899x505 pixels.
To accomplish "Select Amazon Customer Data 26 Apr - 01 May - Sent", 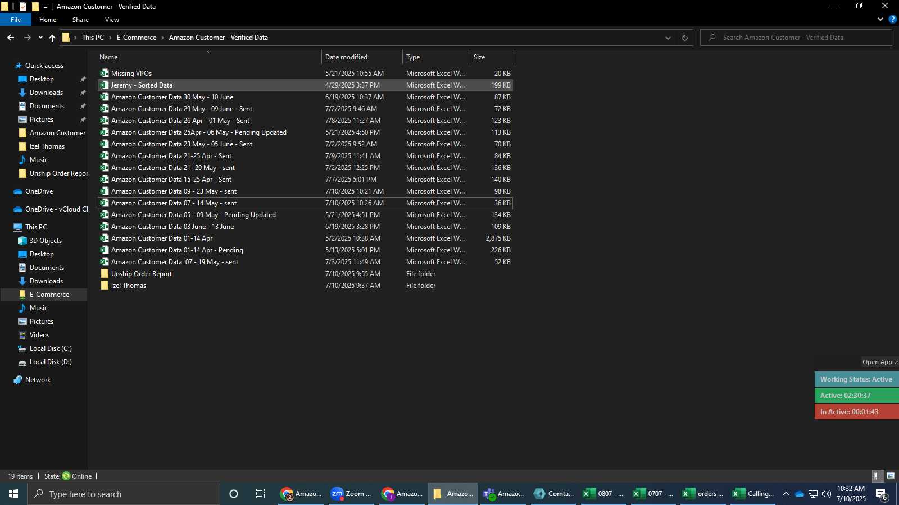I will [305, 121].
